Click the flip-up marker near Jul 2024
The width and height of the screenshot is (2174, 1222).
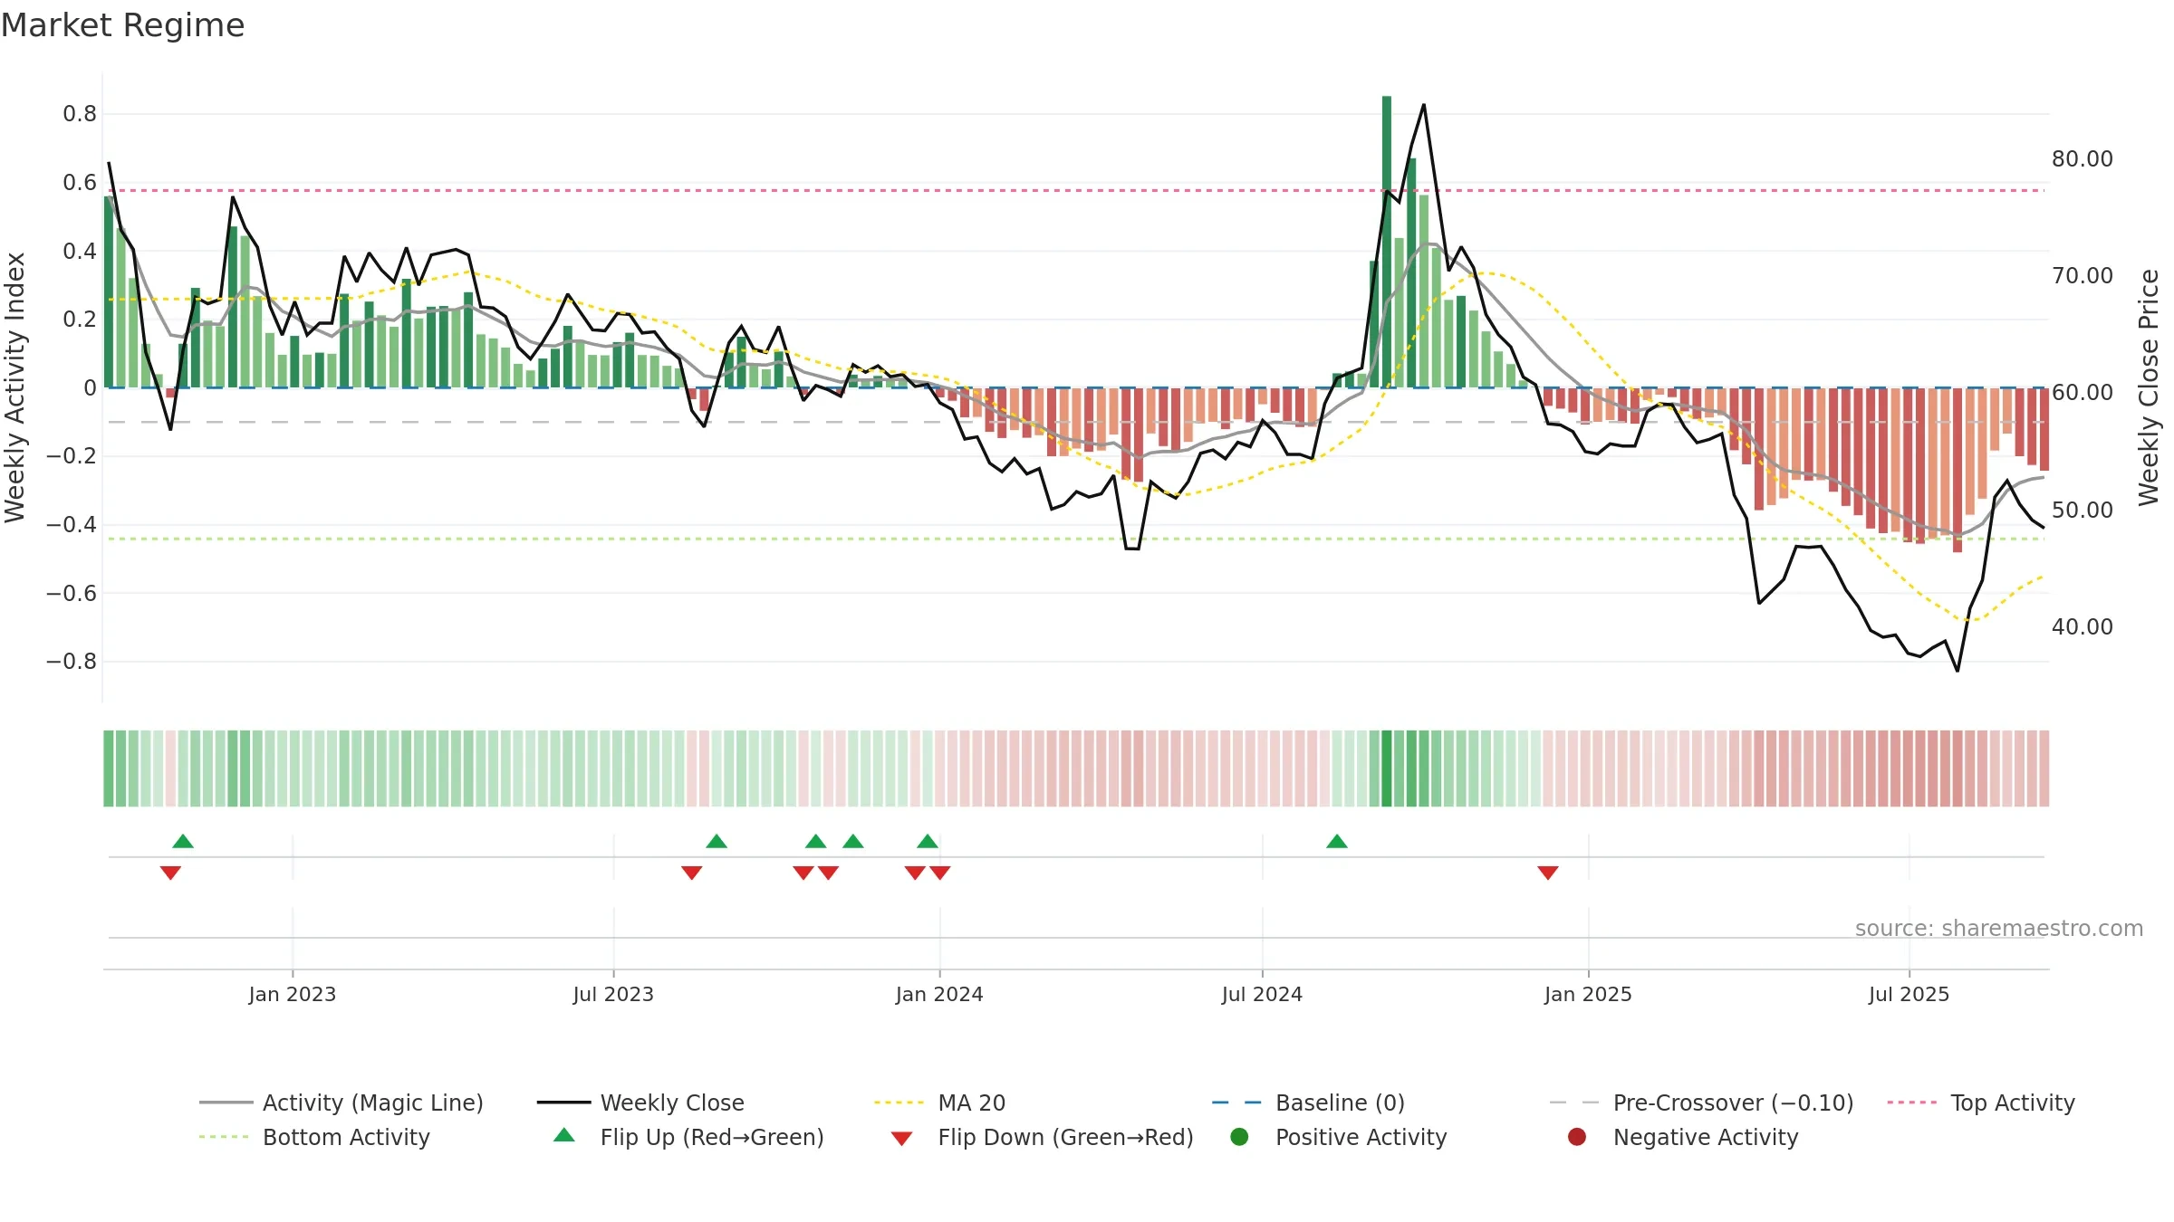1337,841
